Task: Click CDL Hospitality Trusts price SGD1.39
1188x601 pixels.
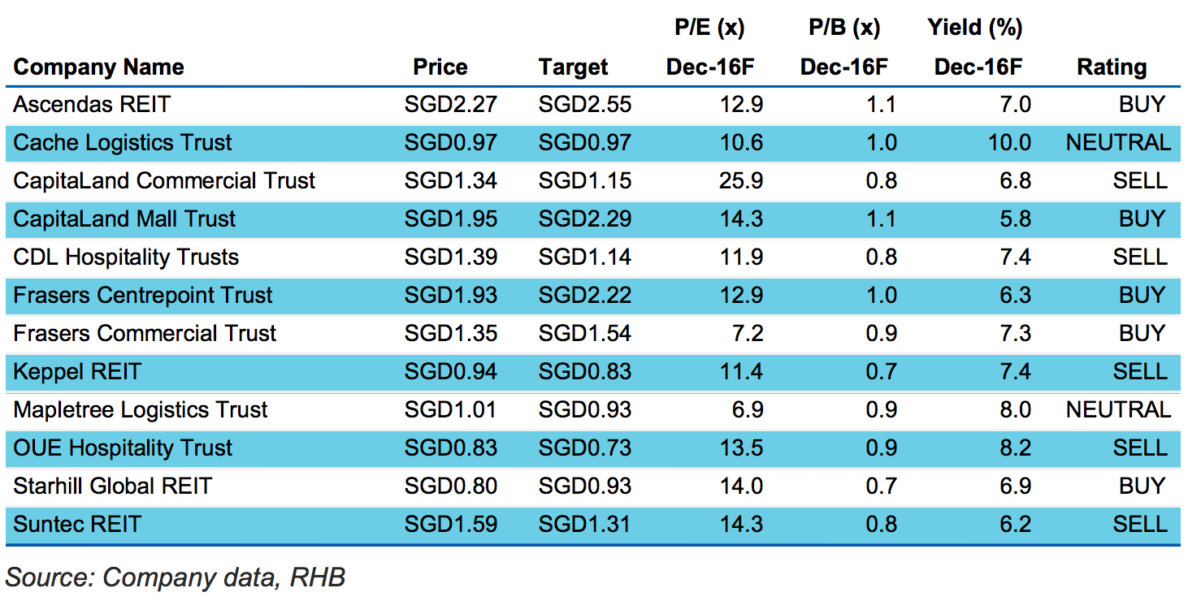Action: pos(451,257)
